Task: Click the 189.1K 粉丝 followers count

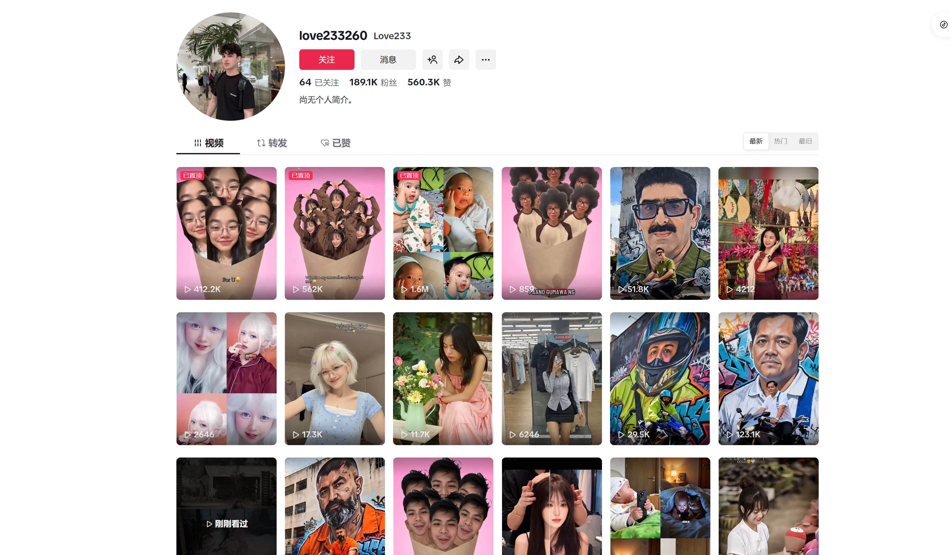Action: pos(373,82)
